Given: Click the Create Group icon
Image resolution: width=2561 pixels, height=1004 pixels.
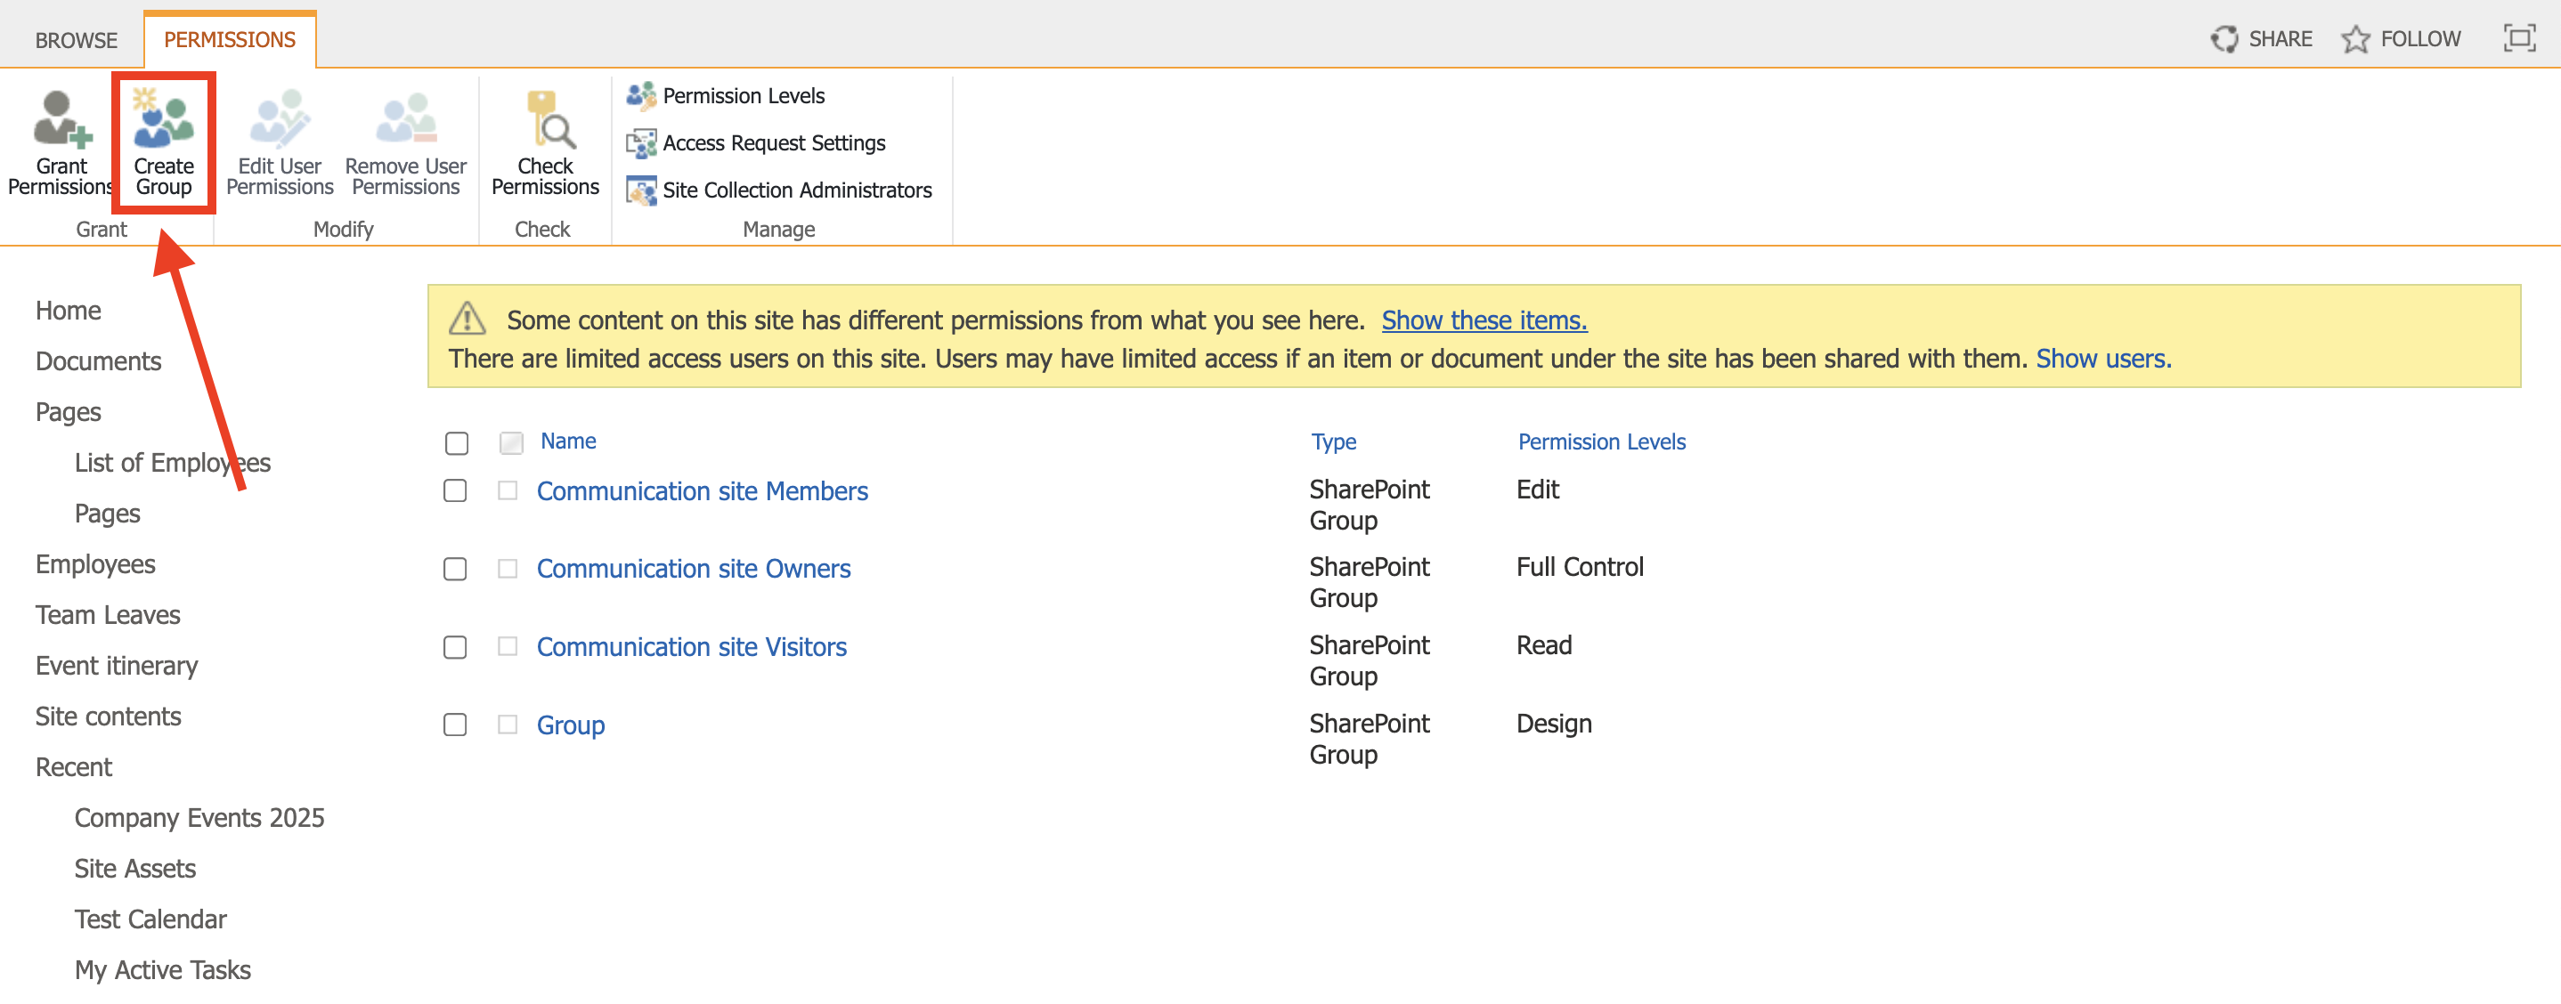Looking at the screenshot, I should (x=163, y=121).
